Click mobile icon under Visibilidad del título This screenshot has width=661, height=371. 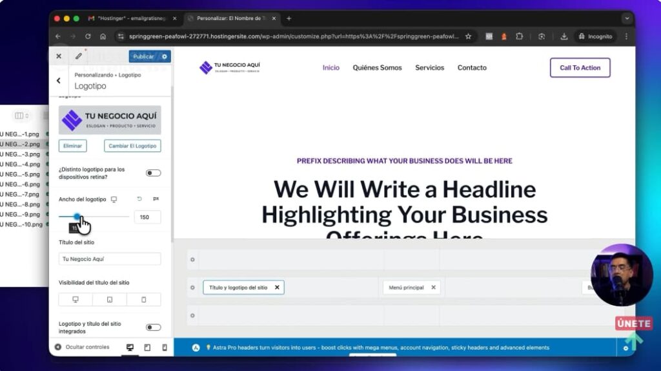[143, 299]
